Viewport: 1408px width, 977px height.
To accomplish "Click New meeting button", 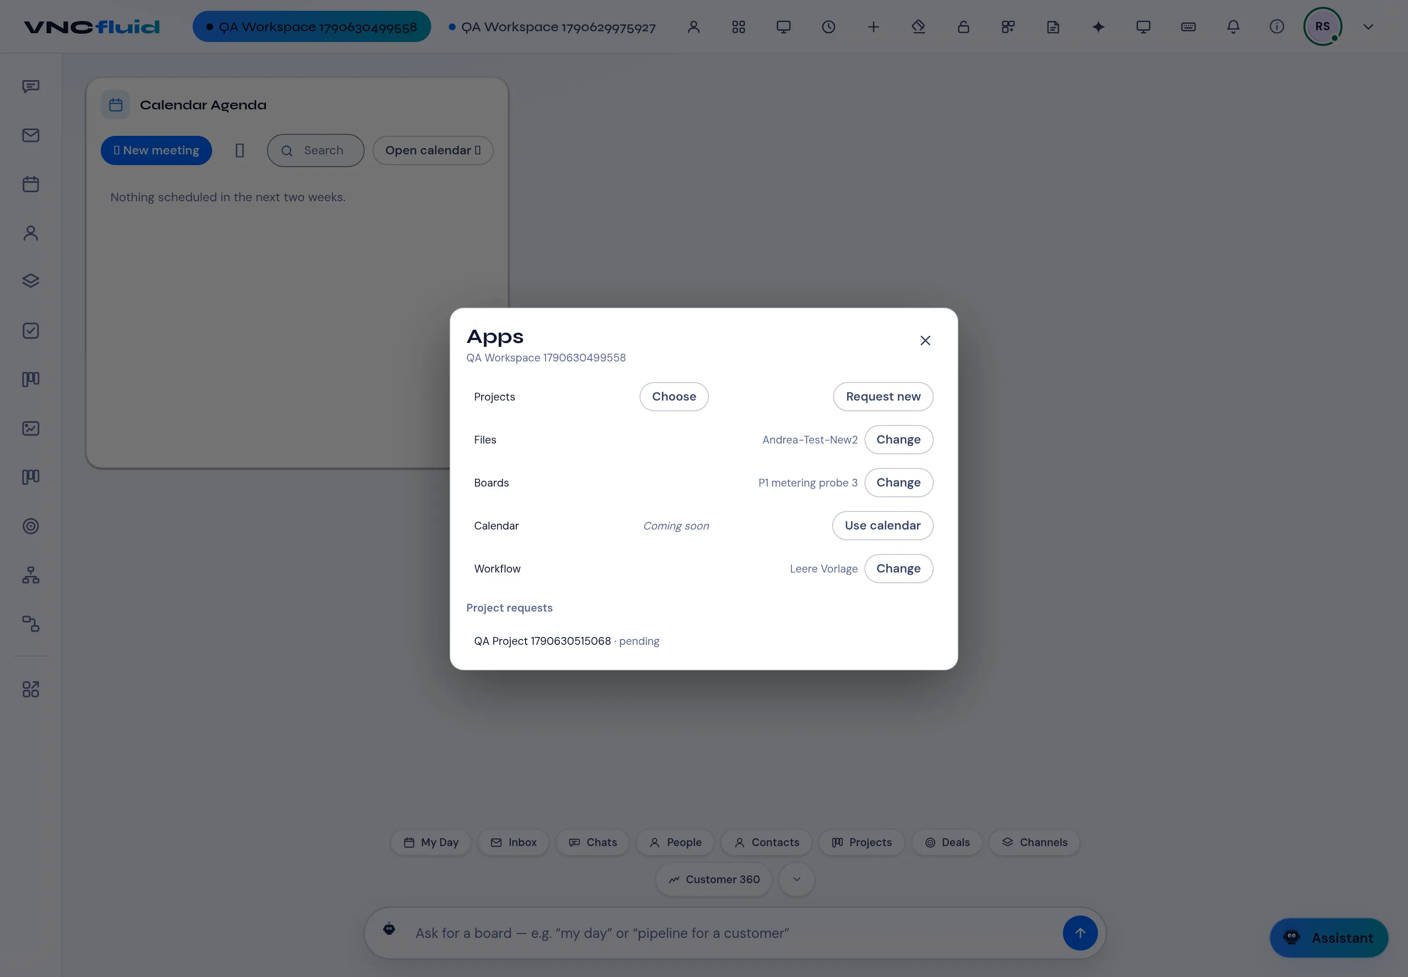I will pyautogui.click(x=156, y=150).
